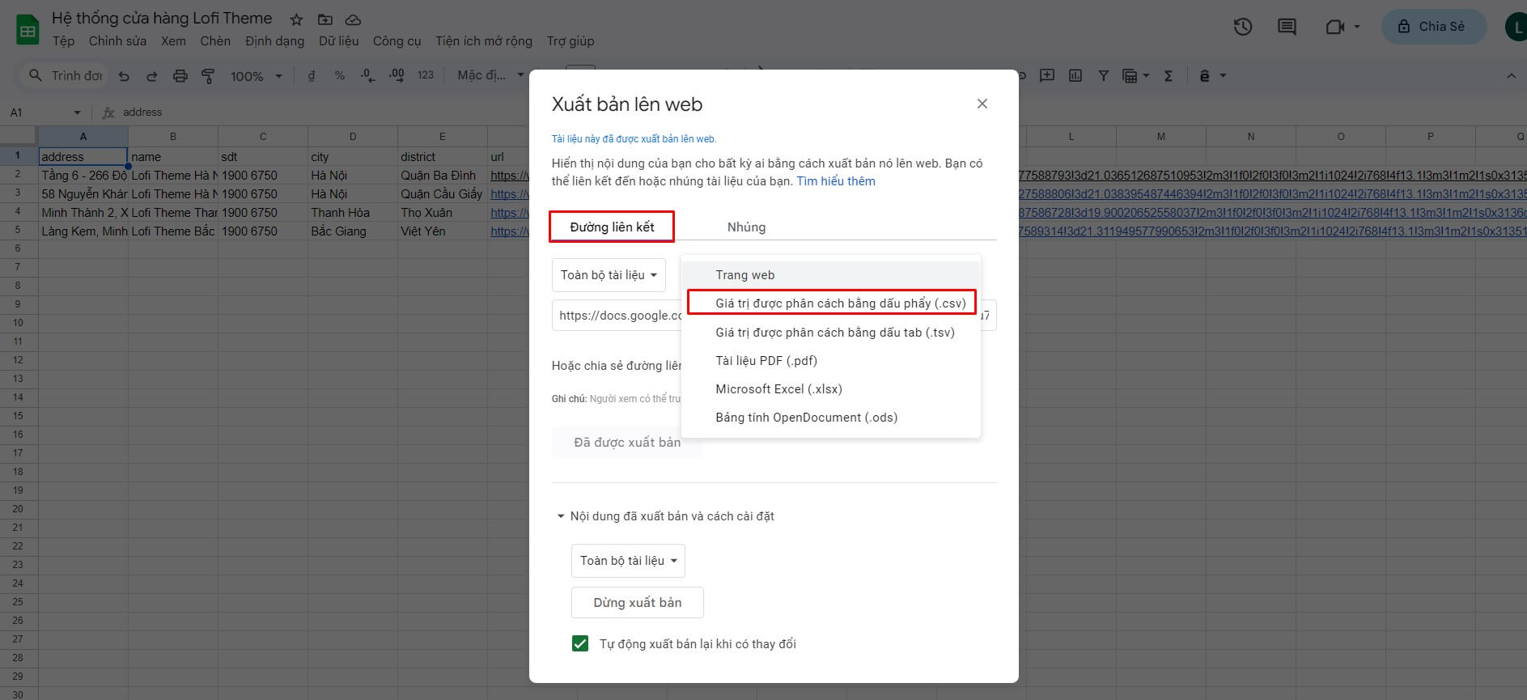Screen dimensions: 1527x700
Task: Open the table views dropdown arrow
Action: (x=1146, y=76)
